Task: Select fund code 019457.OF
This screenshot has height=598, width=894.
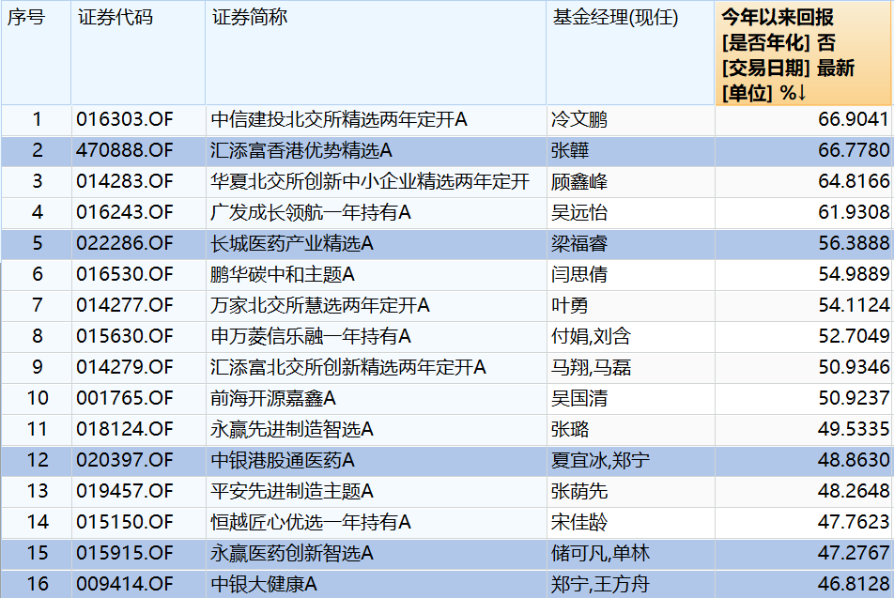Action: [x=125, y=491]
